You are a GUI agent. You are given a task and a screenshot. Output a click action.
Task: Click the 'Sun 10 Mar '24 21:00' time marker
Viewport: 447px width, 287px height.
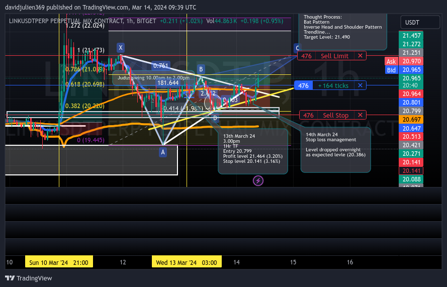tap(59, 262)
